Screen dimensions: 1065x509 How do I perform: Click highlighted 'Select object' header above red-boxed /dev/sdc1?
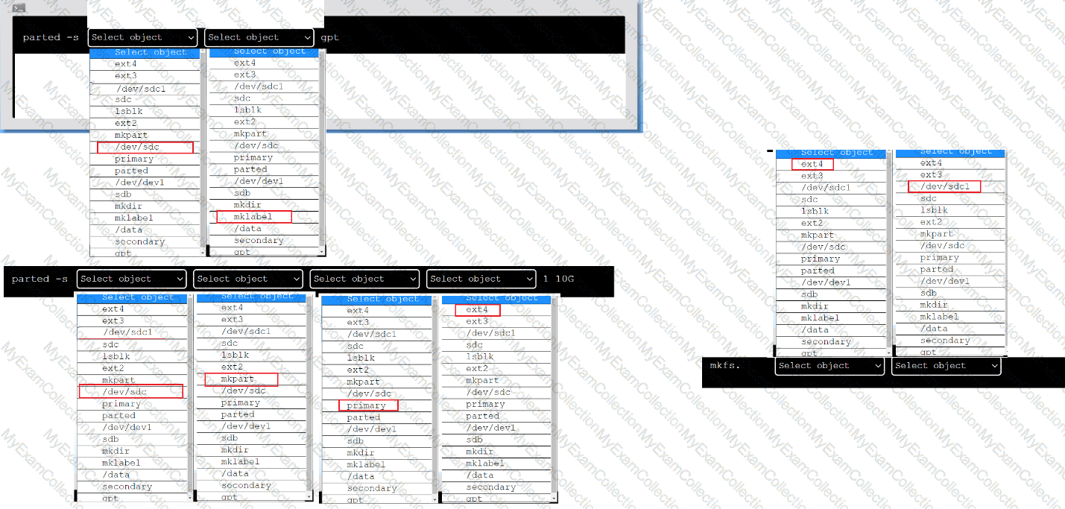950,152
